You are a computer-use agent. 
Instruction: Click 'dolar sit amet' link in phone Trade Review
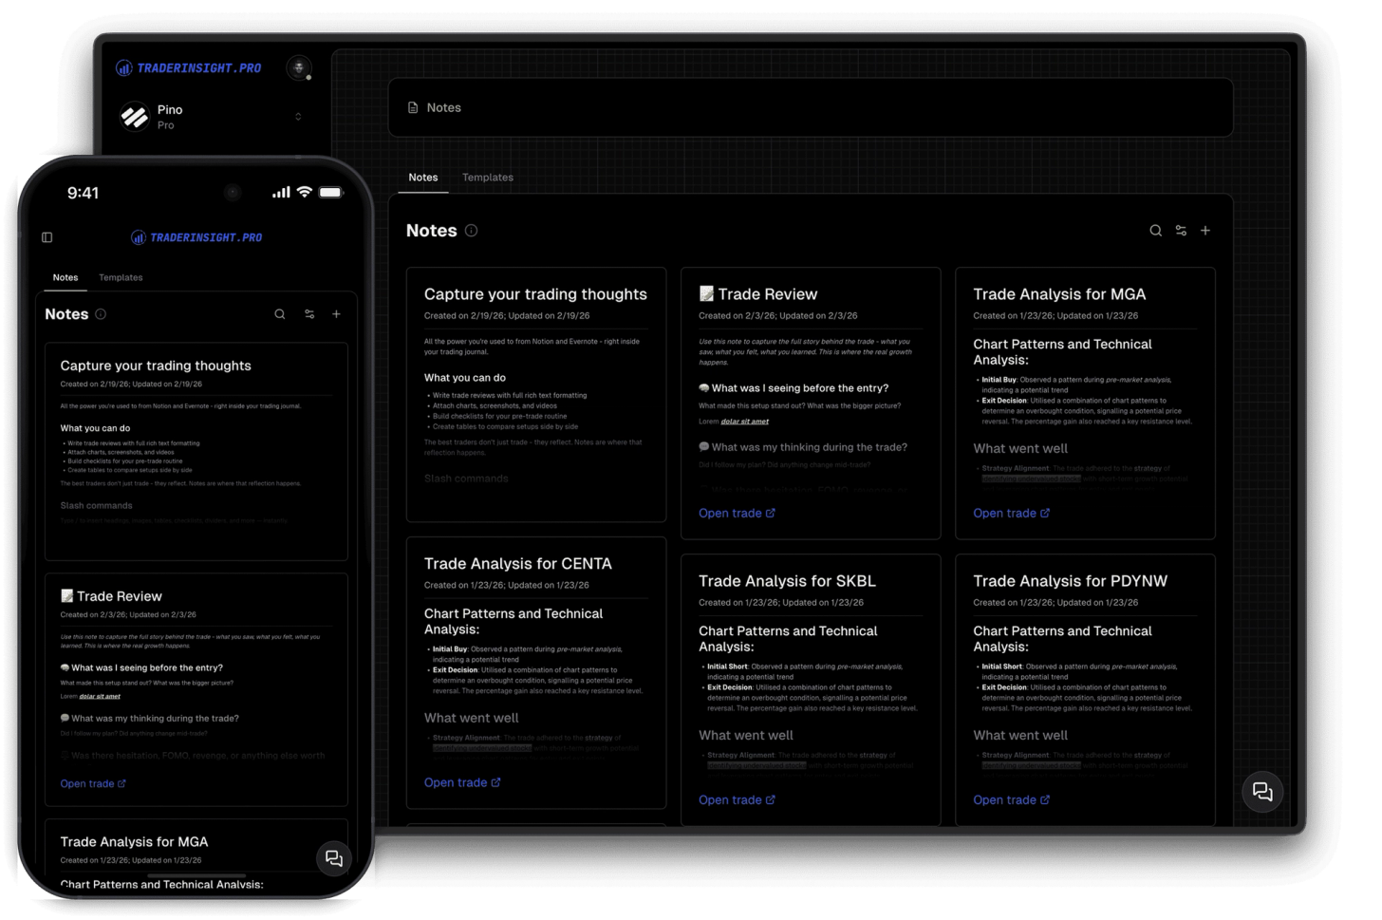click(x=100, y=696)
